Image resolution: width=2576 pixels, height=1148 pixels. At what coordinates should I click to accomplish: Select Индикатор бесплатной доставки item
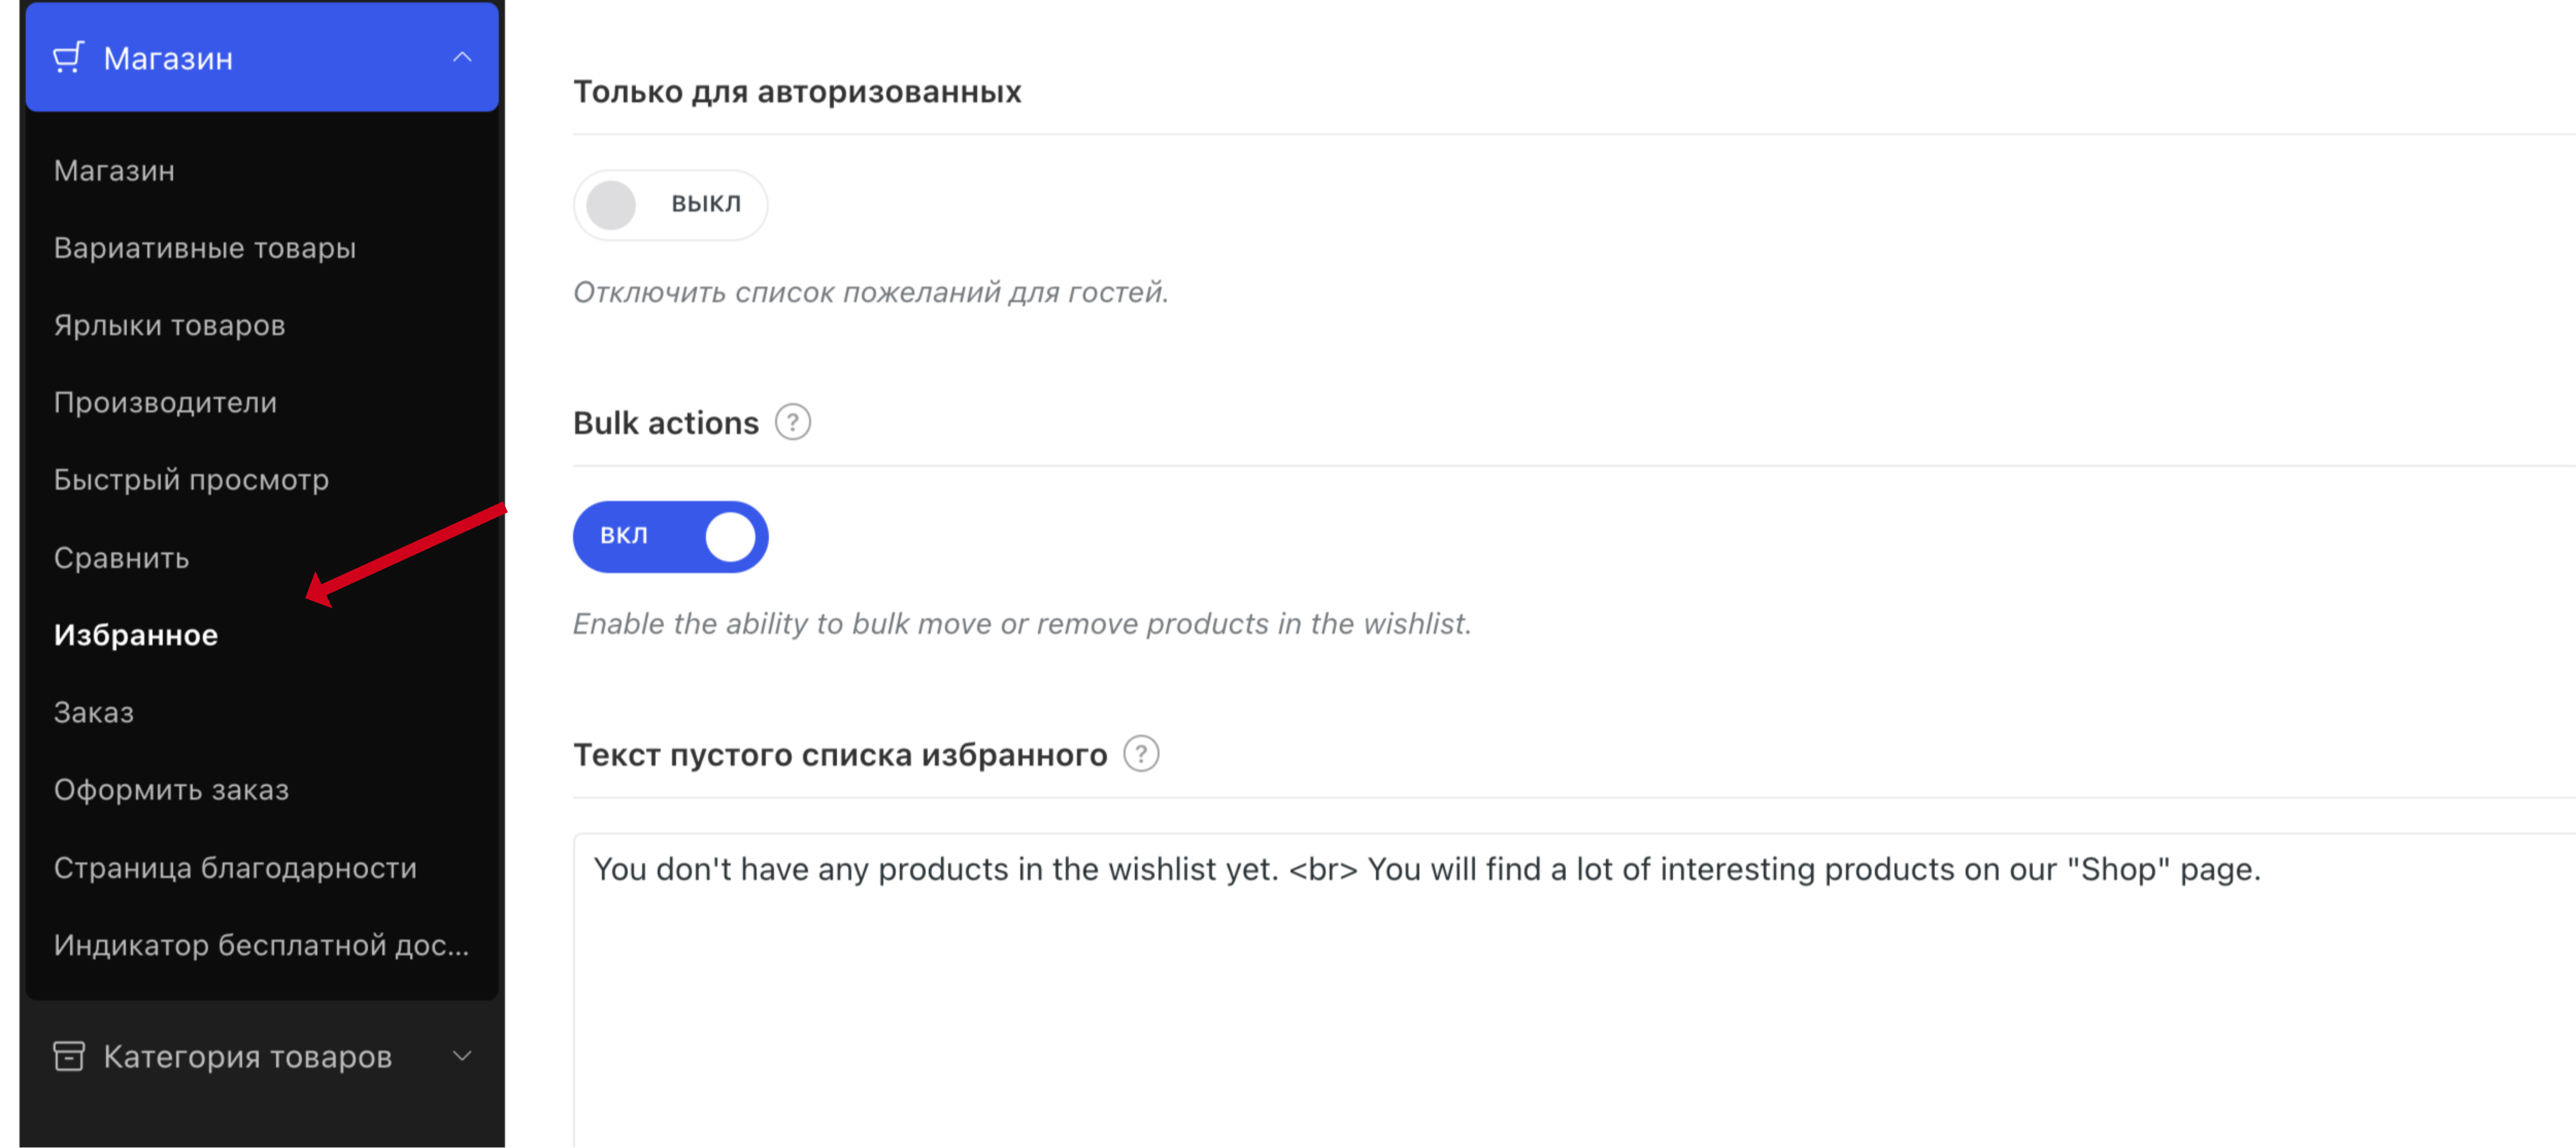click(x=261, y=945)
